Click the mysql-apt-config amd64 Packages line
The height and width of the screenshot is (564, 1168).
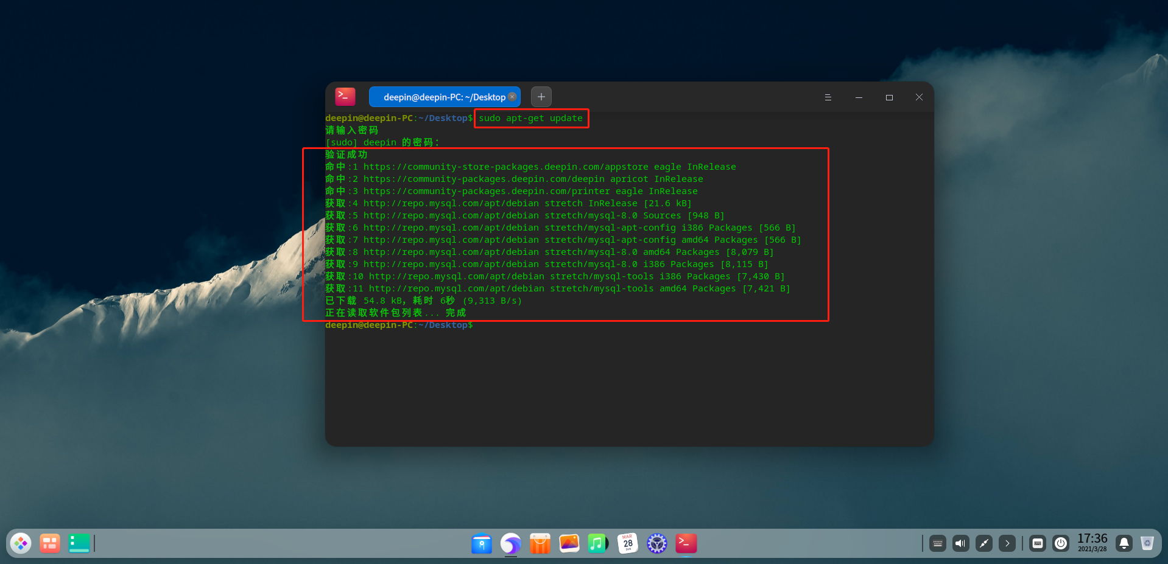coord(563,240)
